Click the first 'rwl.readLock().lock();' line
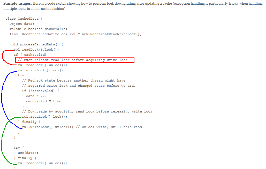This screenshot has width=266, height=169. [36, 50]
